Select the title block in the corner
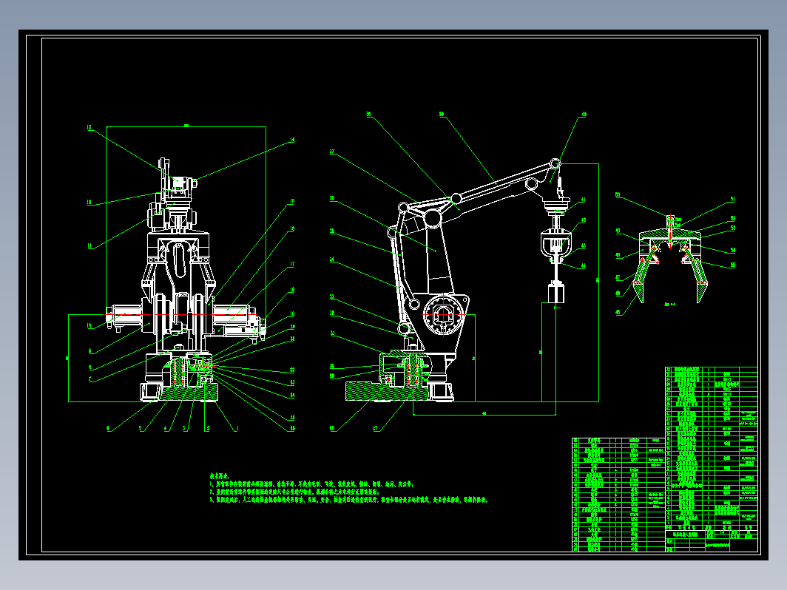787x590 pixels. [x=712, y=538]
